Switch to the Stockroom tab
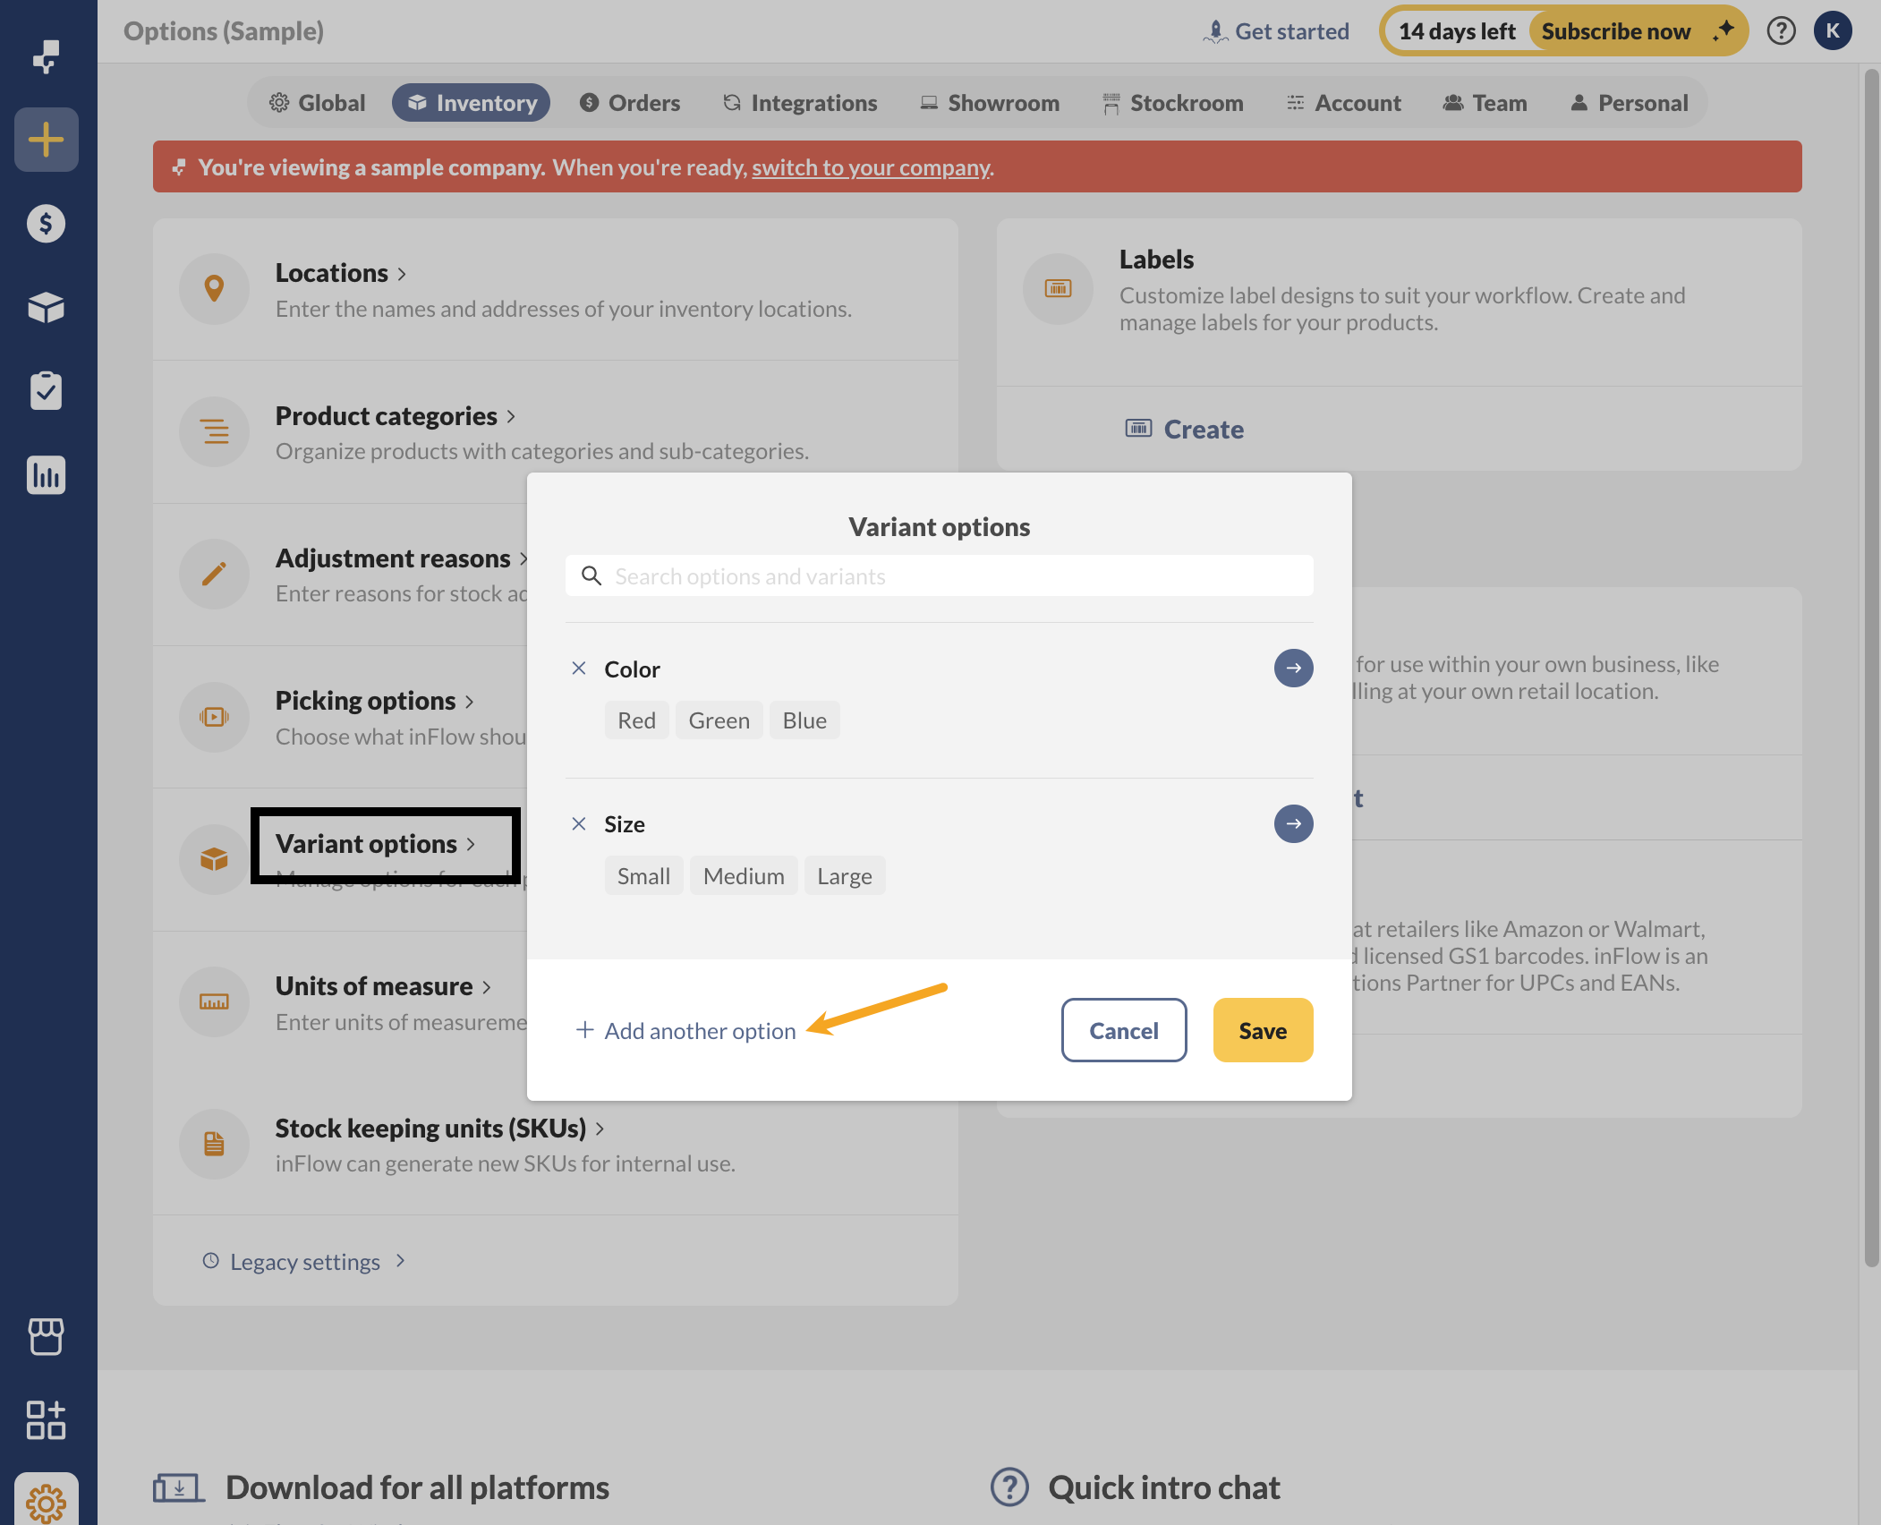The image size is (1881, 1525). (x=1172, y=102)
